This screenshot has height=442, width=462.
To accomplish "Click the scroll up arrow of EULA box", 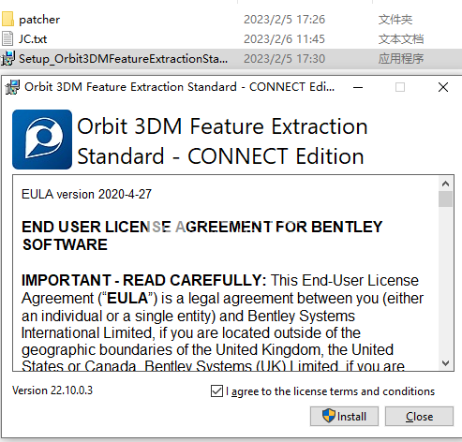I will click(445, 184).
